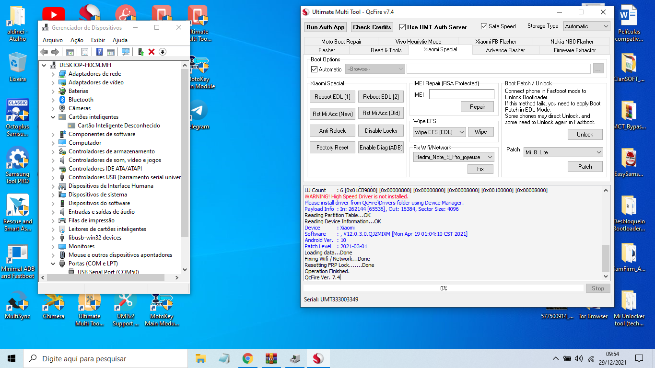
Task: Click red X uninstall device icon
Action: coord(152,52)
